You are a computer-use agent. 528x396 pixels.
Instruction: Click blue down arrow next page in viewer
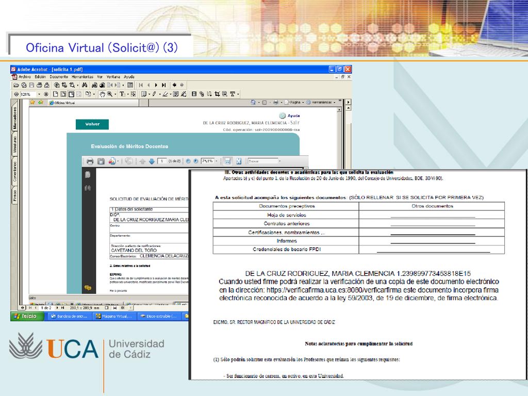click(x=152, y=161)
